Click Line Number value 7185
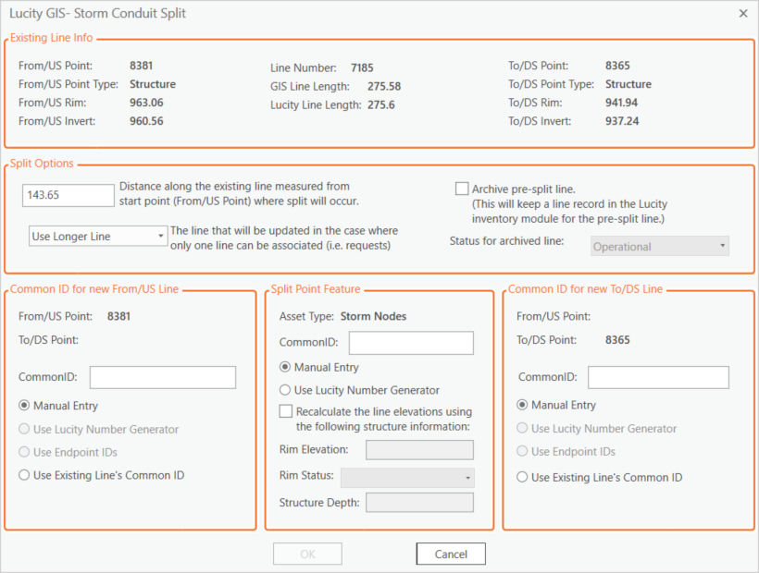The height and width of the screenshot is (573, 759). 362,67
